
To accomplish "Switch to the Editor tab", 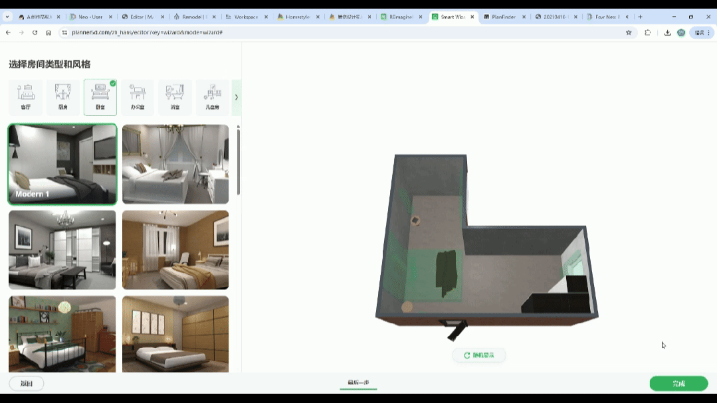I will [143, 17].
